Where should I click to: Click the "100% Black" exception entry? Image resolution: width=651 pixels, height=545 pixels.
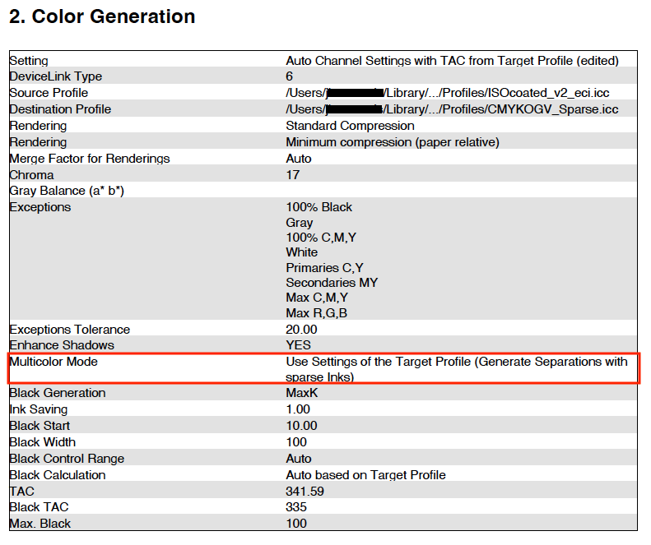(x=319, y=207)
